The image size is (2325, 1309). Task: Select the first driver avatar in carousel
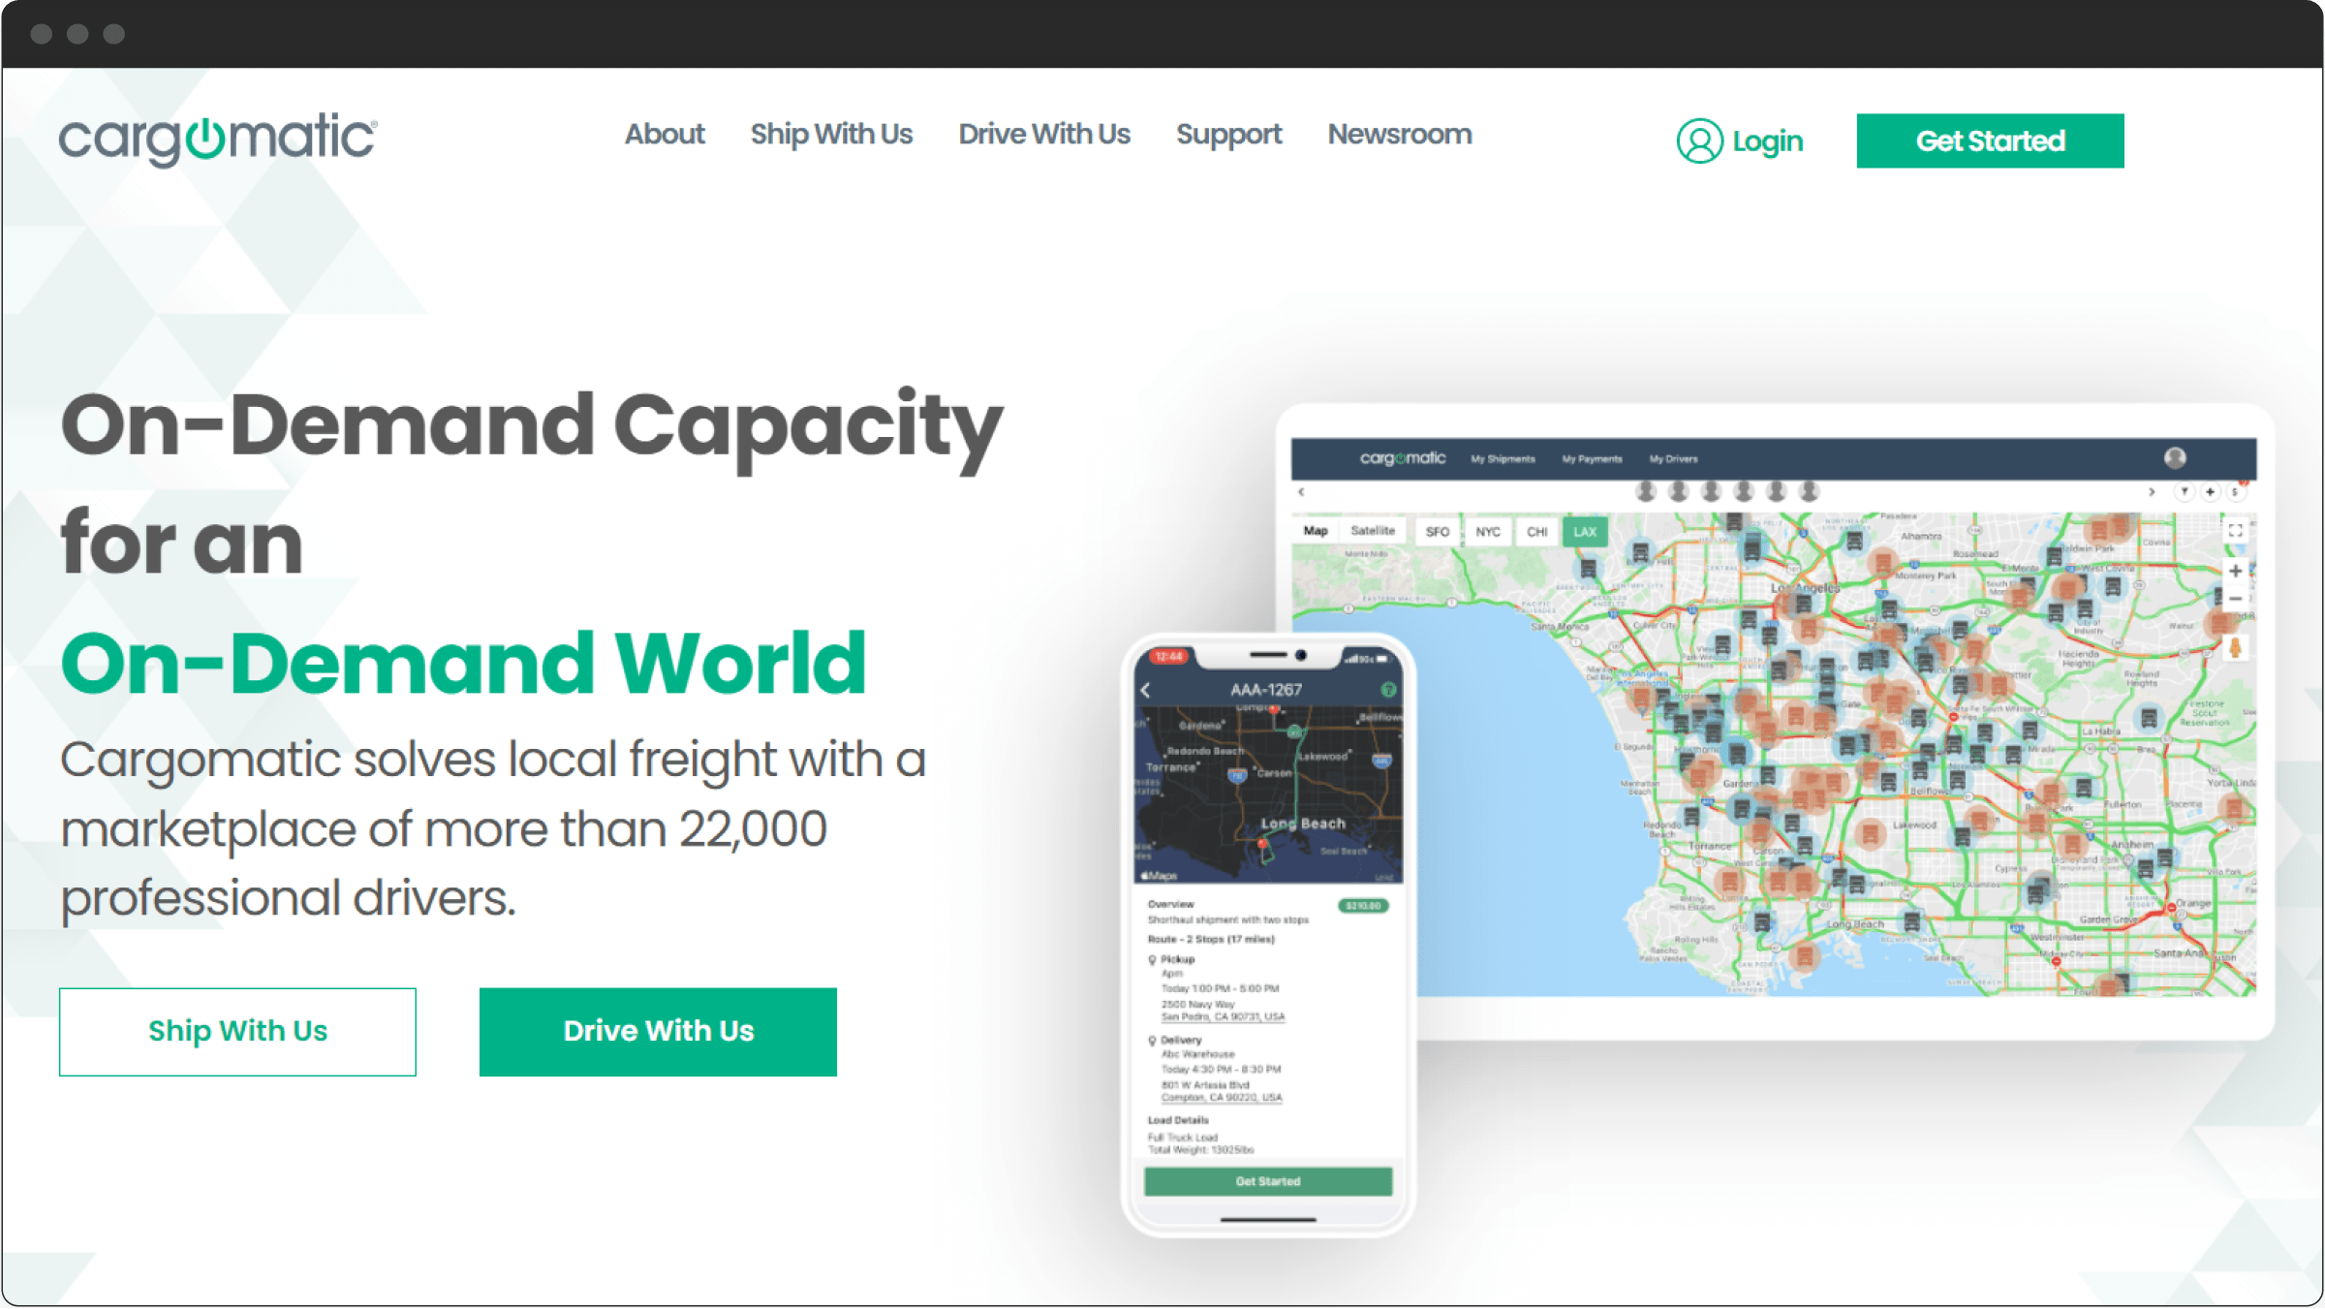1645,491
